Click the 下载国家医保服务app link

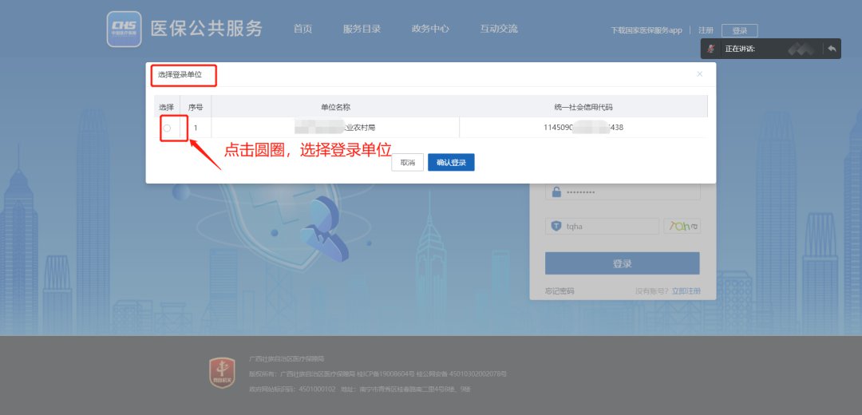pos(646,30)
